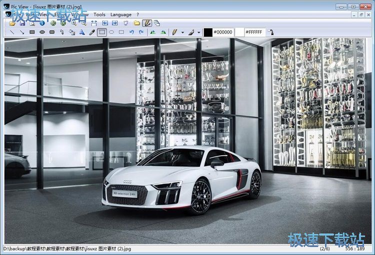Click the blue info icon
Screen dimensions: 375x255
pyautogui.click(x=42, y=23)
